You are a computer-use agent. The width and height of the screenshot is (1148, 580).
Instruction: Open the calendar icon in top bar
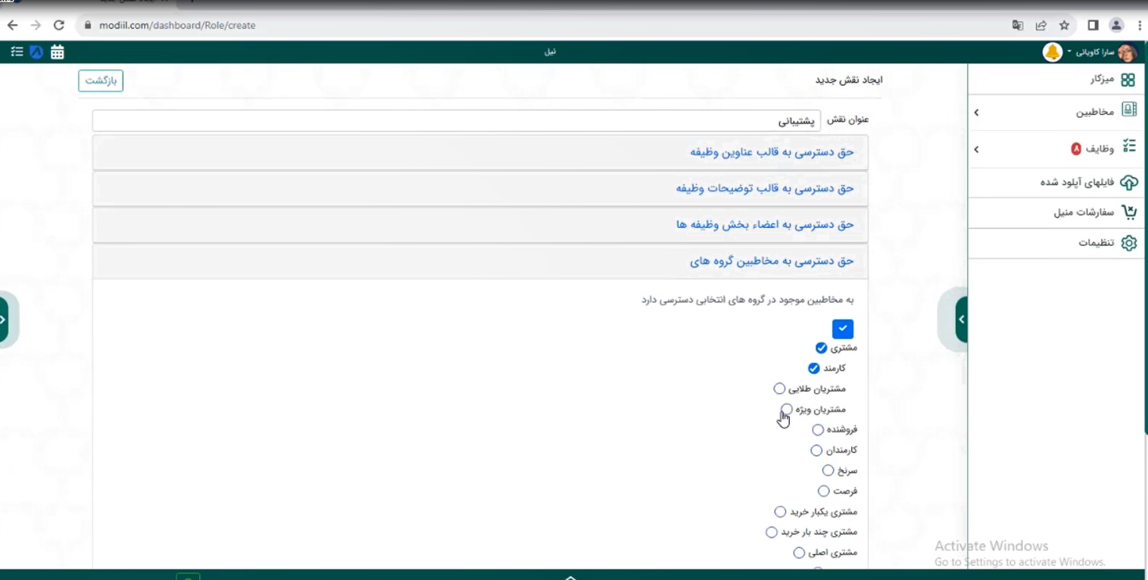(x=57, y=52)
